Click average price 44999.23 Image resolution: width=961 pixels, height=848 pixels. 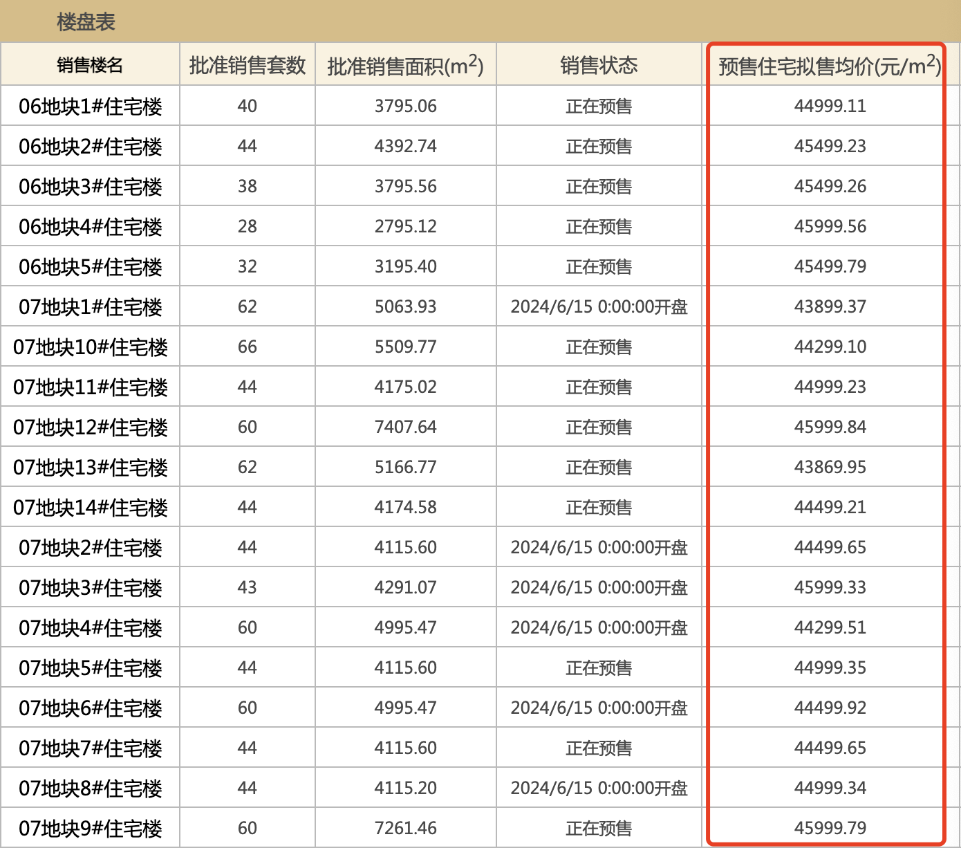(x=830, y=387)
